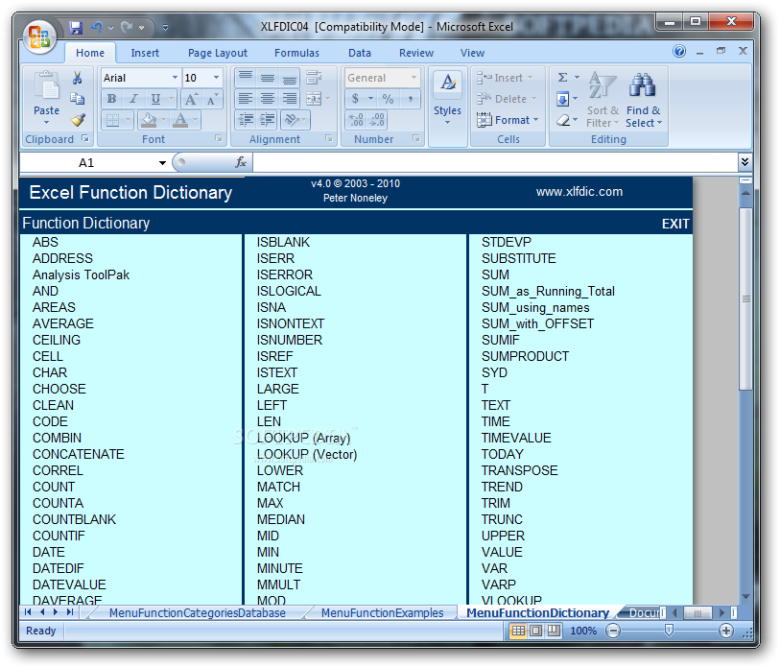780x668 pixels.
Task: Cut selection with scissors icon
Action: pos(77,78)
